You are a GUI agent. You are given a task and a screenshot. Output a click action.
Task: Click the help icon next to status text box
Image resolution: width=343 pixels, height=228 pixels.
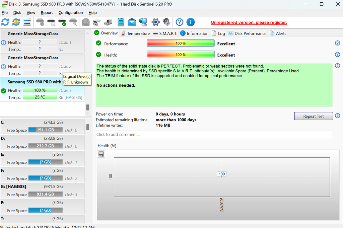[x=338, y=66]
